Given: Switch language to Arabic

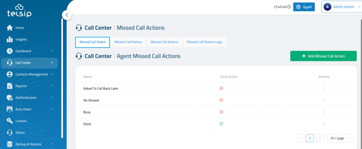Looking at the screenshot, I should point(304,7).
